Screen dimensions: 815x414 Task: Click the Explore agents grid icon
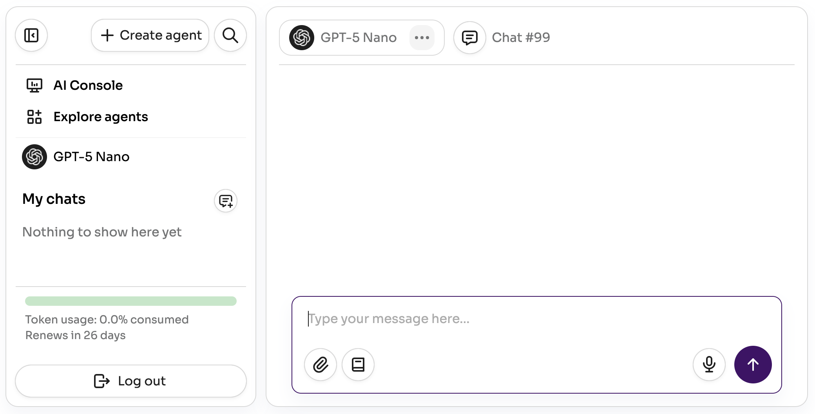pyautogui.click(x=34, y=117)
